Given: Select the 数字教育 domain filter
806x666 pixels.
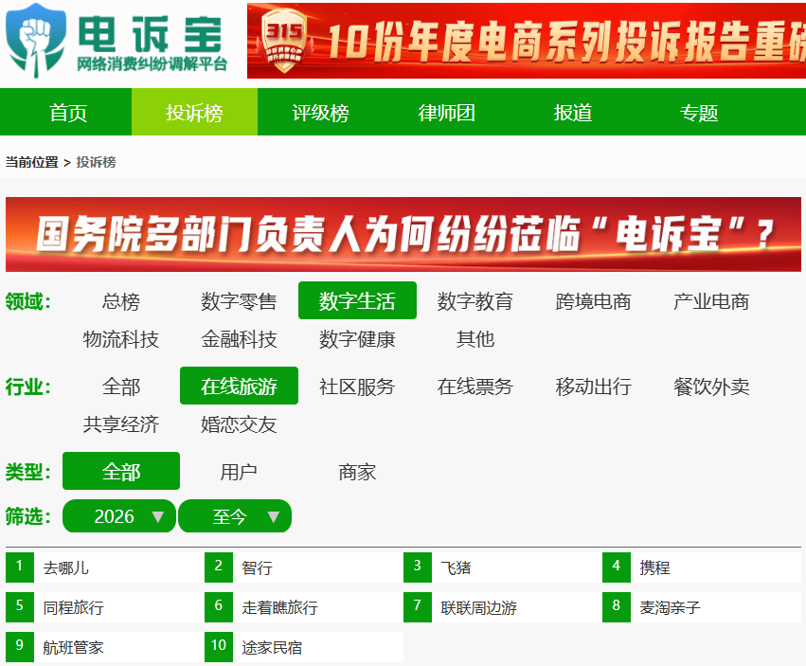Looking at the screenshot, I should 475,301.
